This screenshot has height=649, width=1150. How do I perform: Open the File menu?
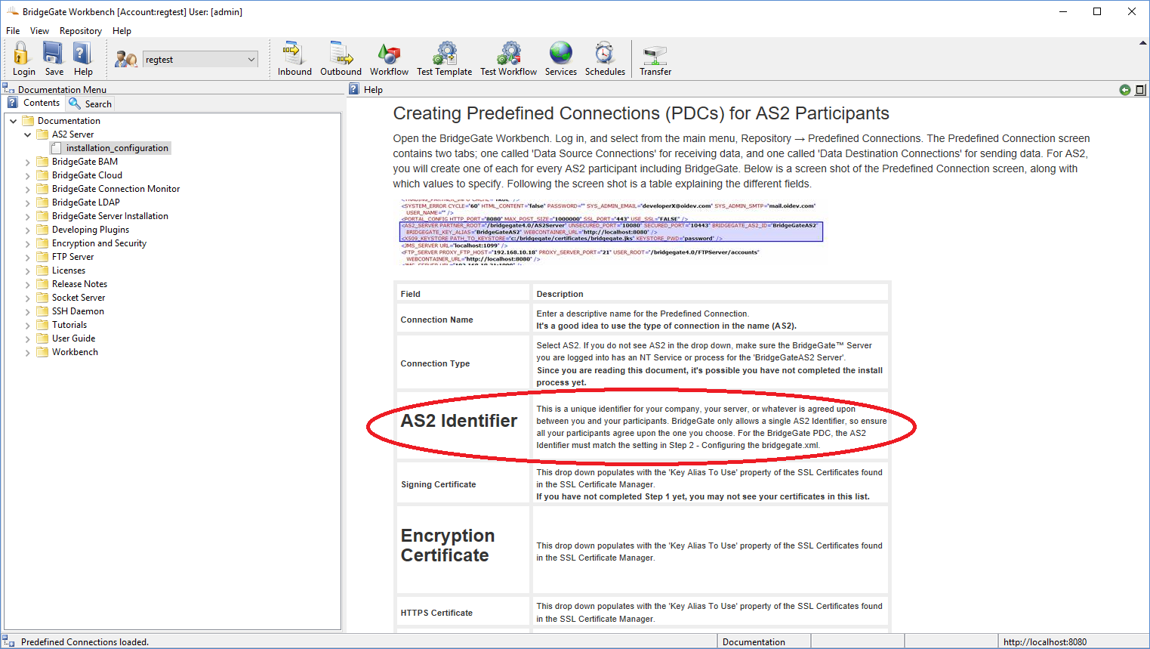point(13,31)
